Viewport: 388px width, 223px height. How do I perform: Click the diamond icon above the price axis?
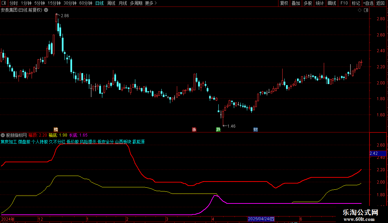[x=360, y=10]
